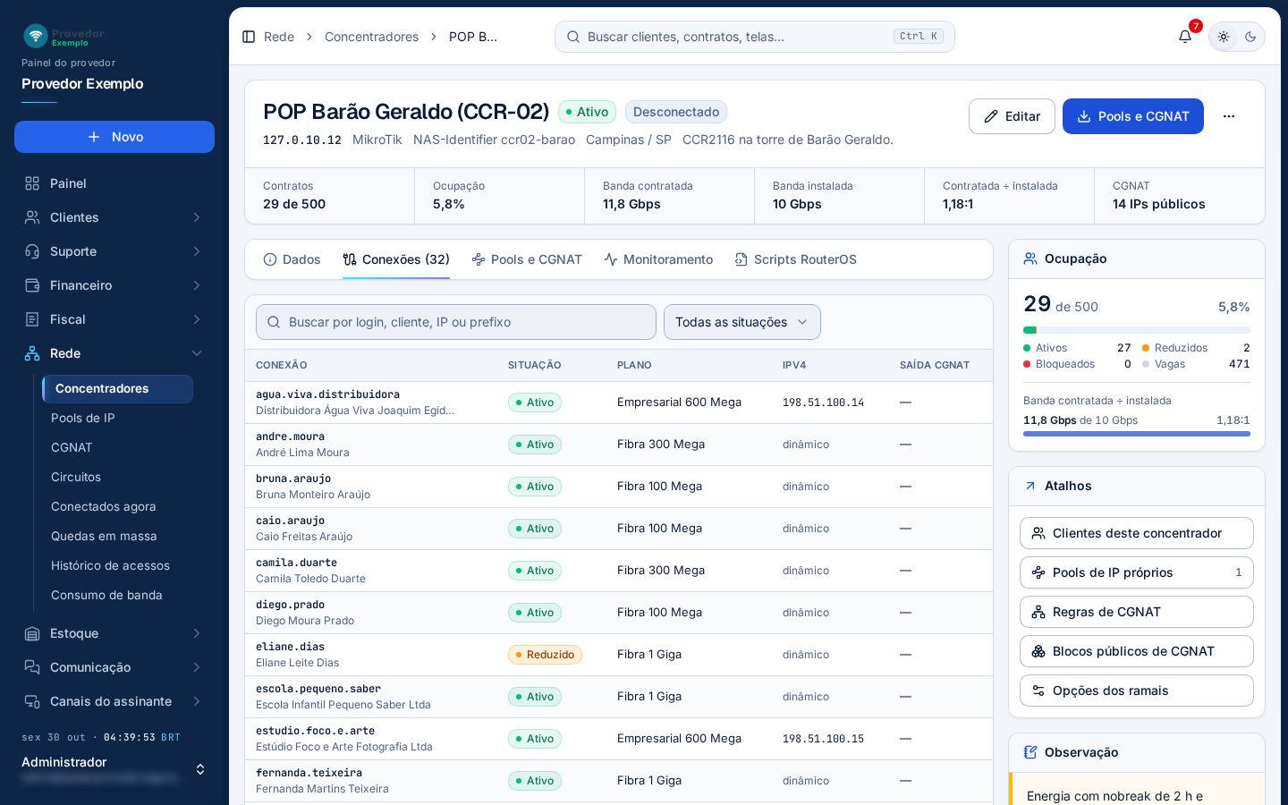Expand the Fiscal sidebar section

pos(114,319)
